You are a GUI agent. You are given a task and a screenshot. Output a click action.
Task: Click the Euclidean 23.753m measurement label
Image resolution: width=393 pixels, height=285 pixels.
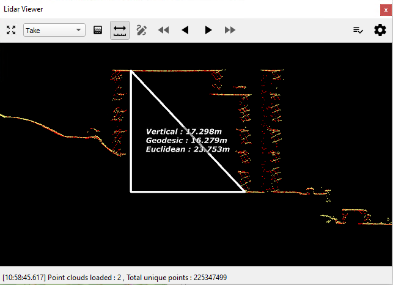click(188, 149)
